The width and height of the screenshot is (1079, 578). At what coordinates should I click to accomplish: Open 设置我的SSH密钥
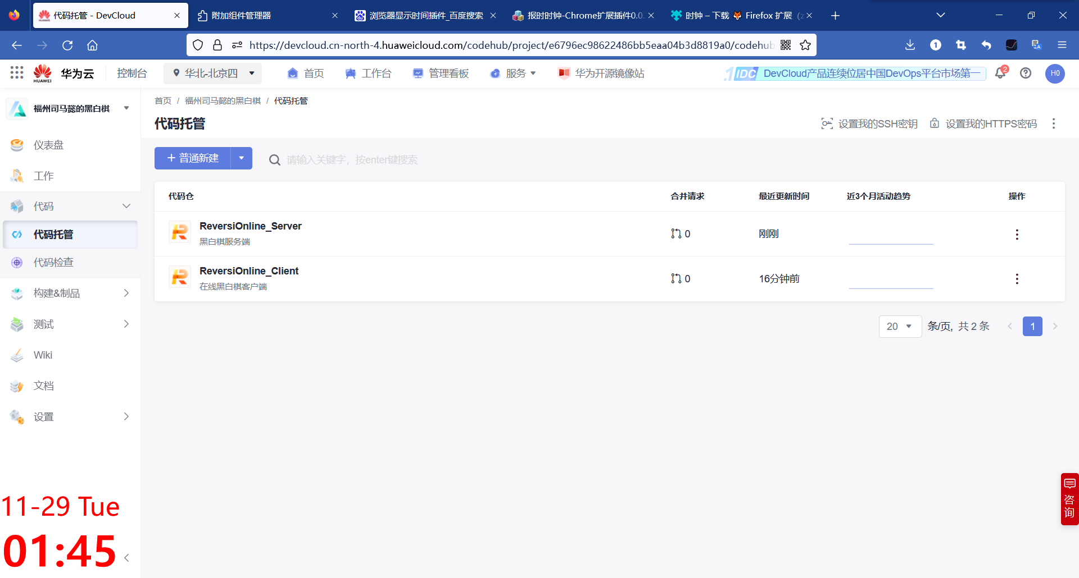pyautogui.click(x=869, y=123)
